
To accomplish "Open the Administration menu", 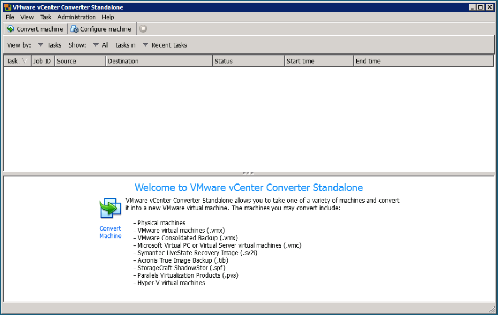I will coord(76,17).
